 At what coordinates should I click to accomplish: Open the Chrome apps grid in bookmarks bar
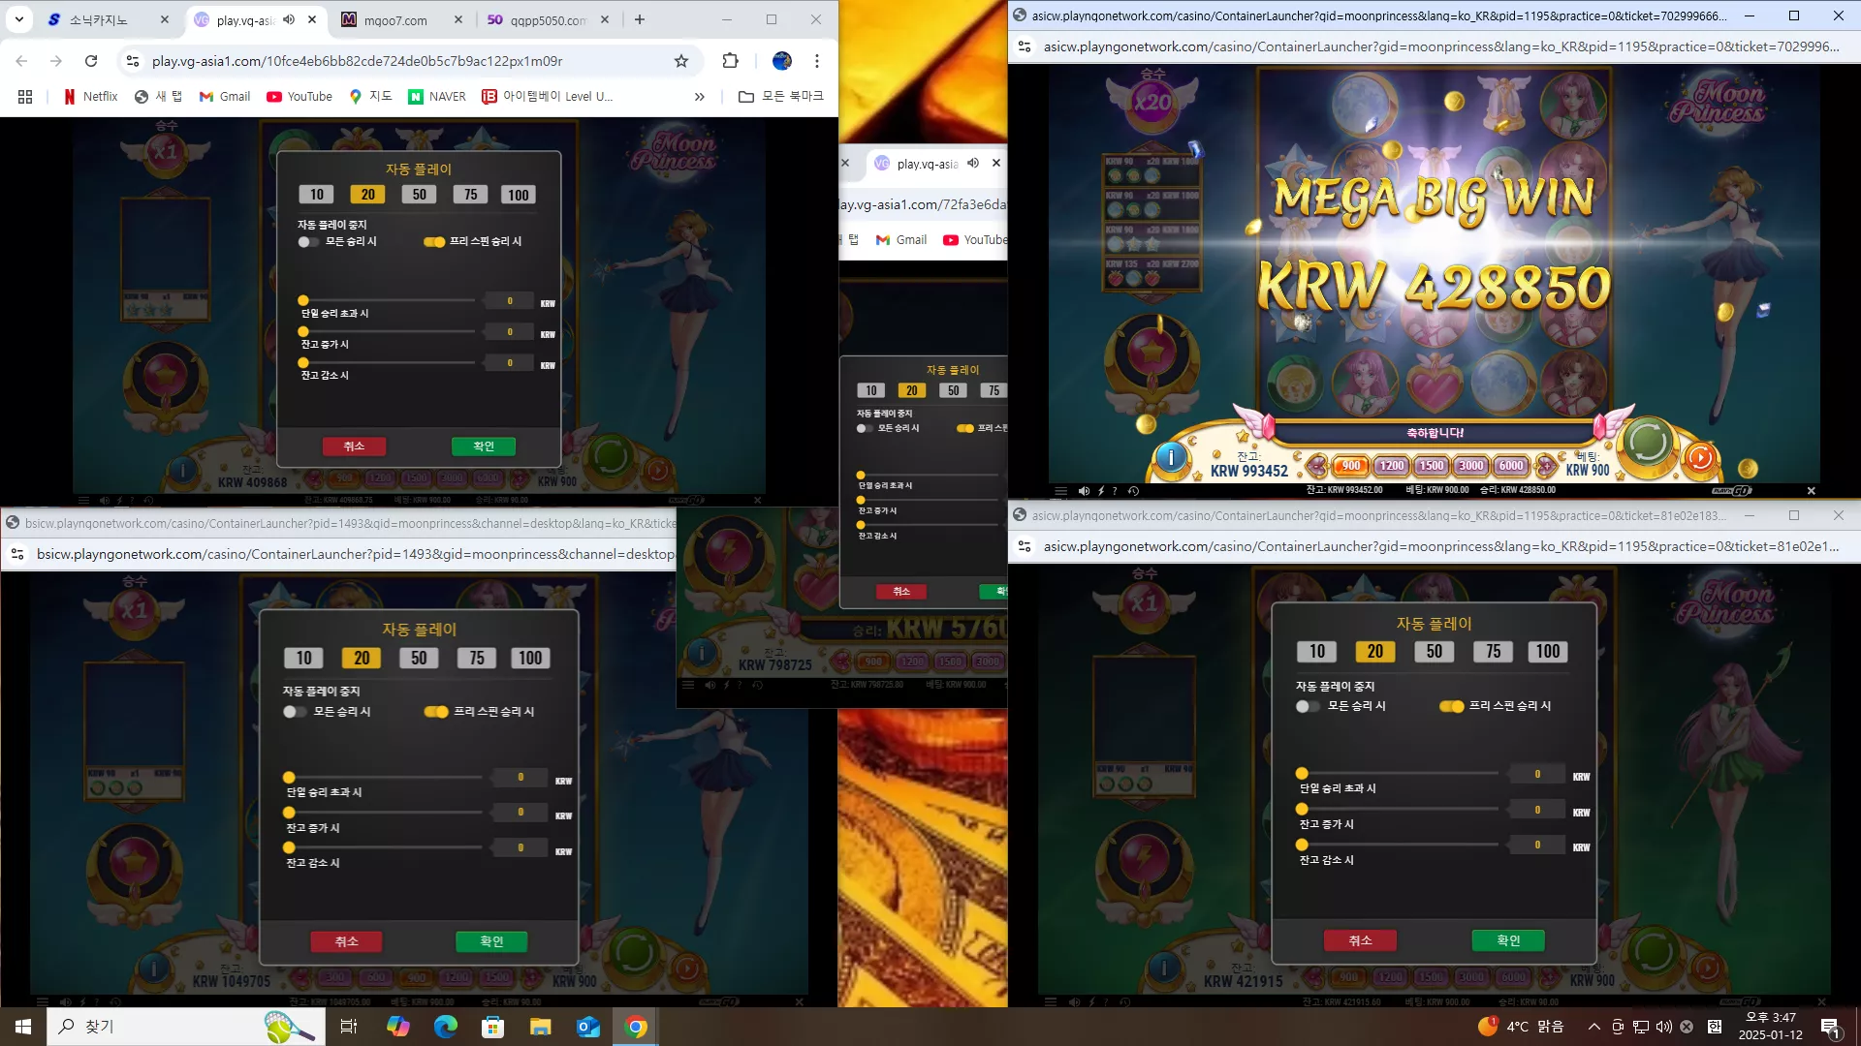coord(25,97)
